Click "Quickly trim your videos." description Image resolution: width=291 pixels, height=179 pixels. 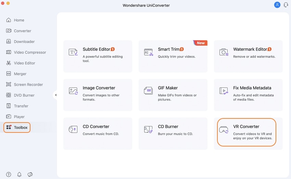177,56
